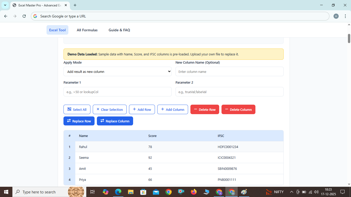Click the swap arrows icon on Replace Column

click(x=102, y=121)
